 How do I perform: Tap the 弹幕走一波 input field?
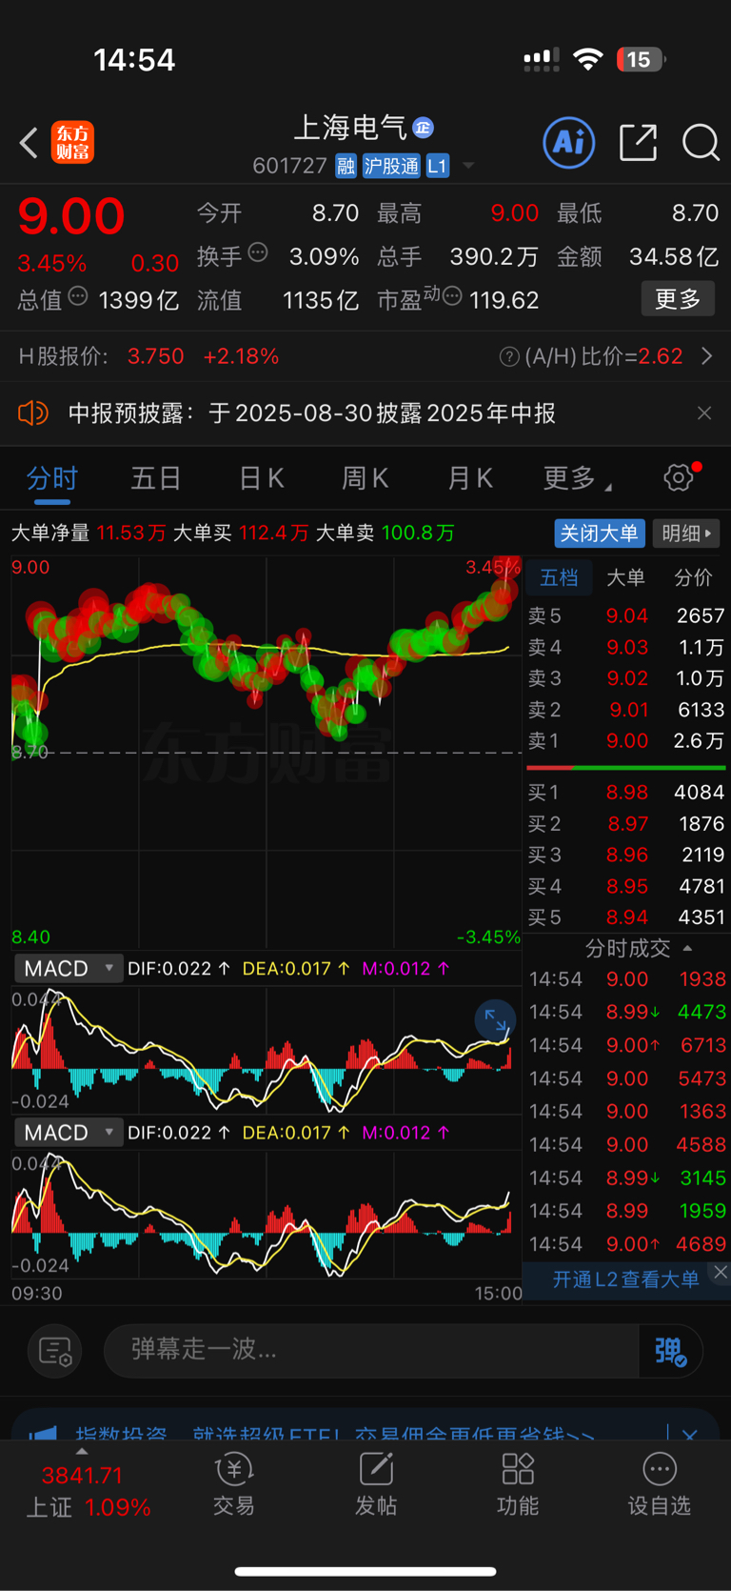tap(371, 1350)
